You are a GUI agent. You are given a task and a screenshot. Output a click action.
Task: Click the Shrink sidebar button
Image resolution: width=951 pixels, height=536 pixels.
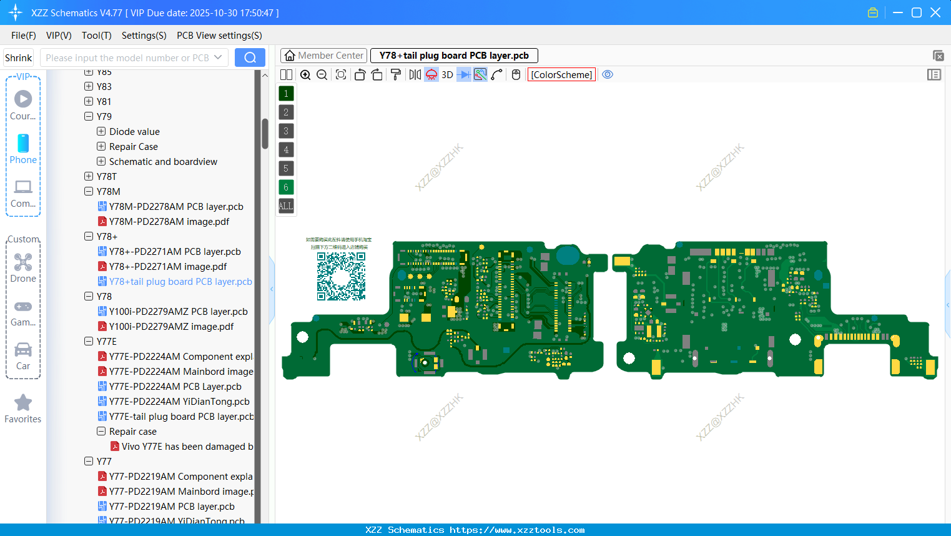point(18,57)
